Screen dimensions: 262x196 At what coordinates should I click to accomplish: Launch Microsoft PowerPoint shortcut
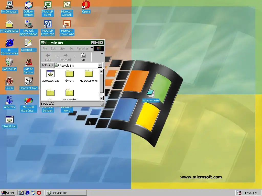(67, 28)
